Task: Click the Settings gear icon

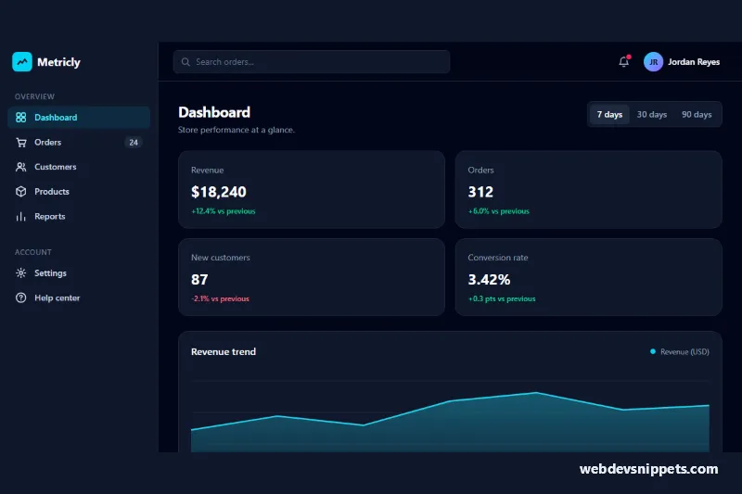Action: coord(20,272)
